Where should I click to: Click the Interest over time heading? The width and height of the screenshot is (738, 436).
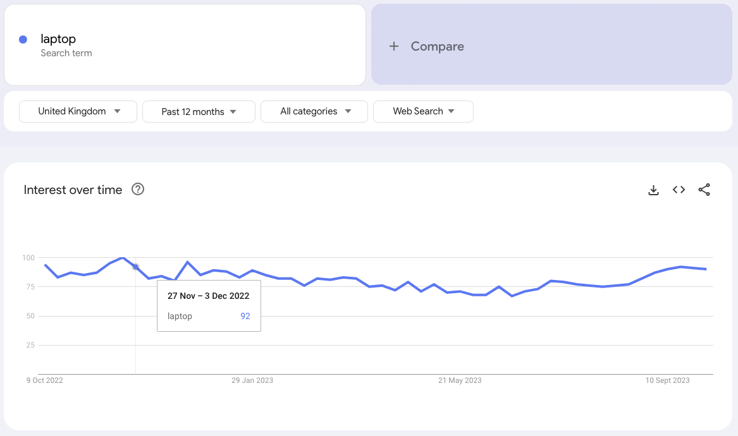point(73,190)
